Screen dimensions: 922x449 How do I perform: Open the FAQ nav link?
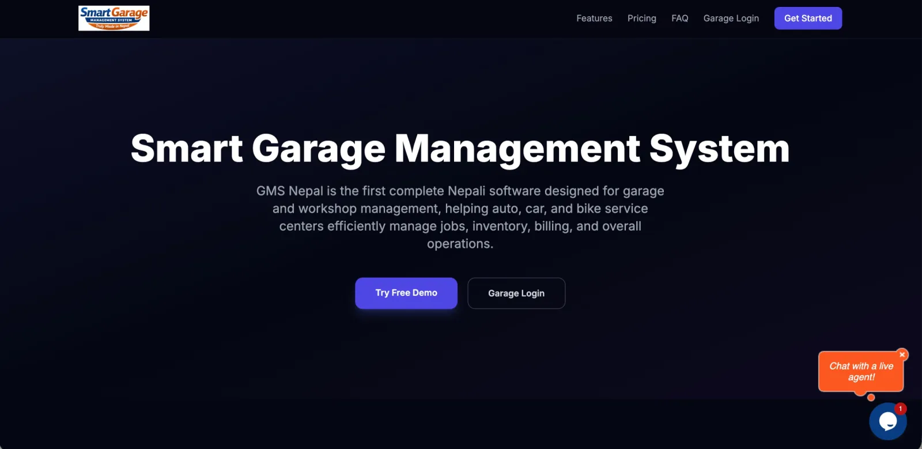coord(680,18)
